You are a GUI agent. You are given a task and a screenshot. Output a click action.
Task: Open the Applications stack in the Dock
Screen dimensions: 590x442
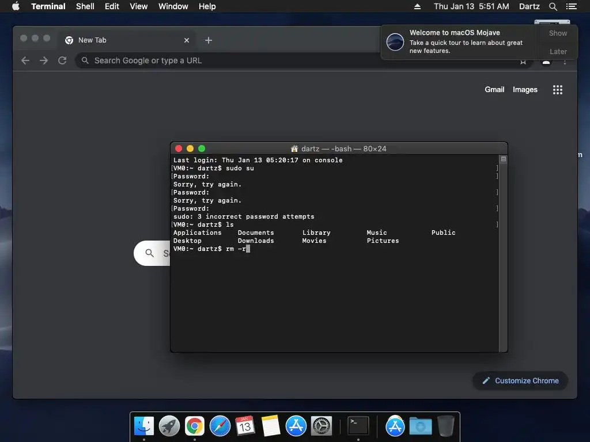[x=395, y=426]
